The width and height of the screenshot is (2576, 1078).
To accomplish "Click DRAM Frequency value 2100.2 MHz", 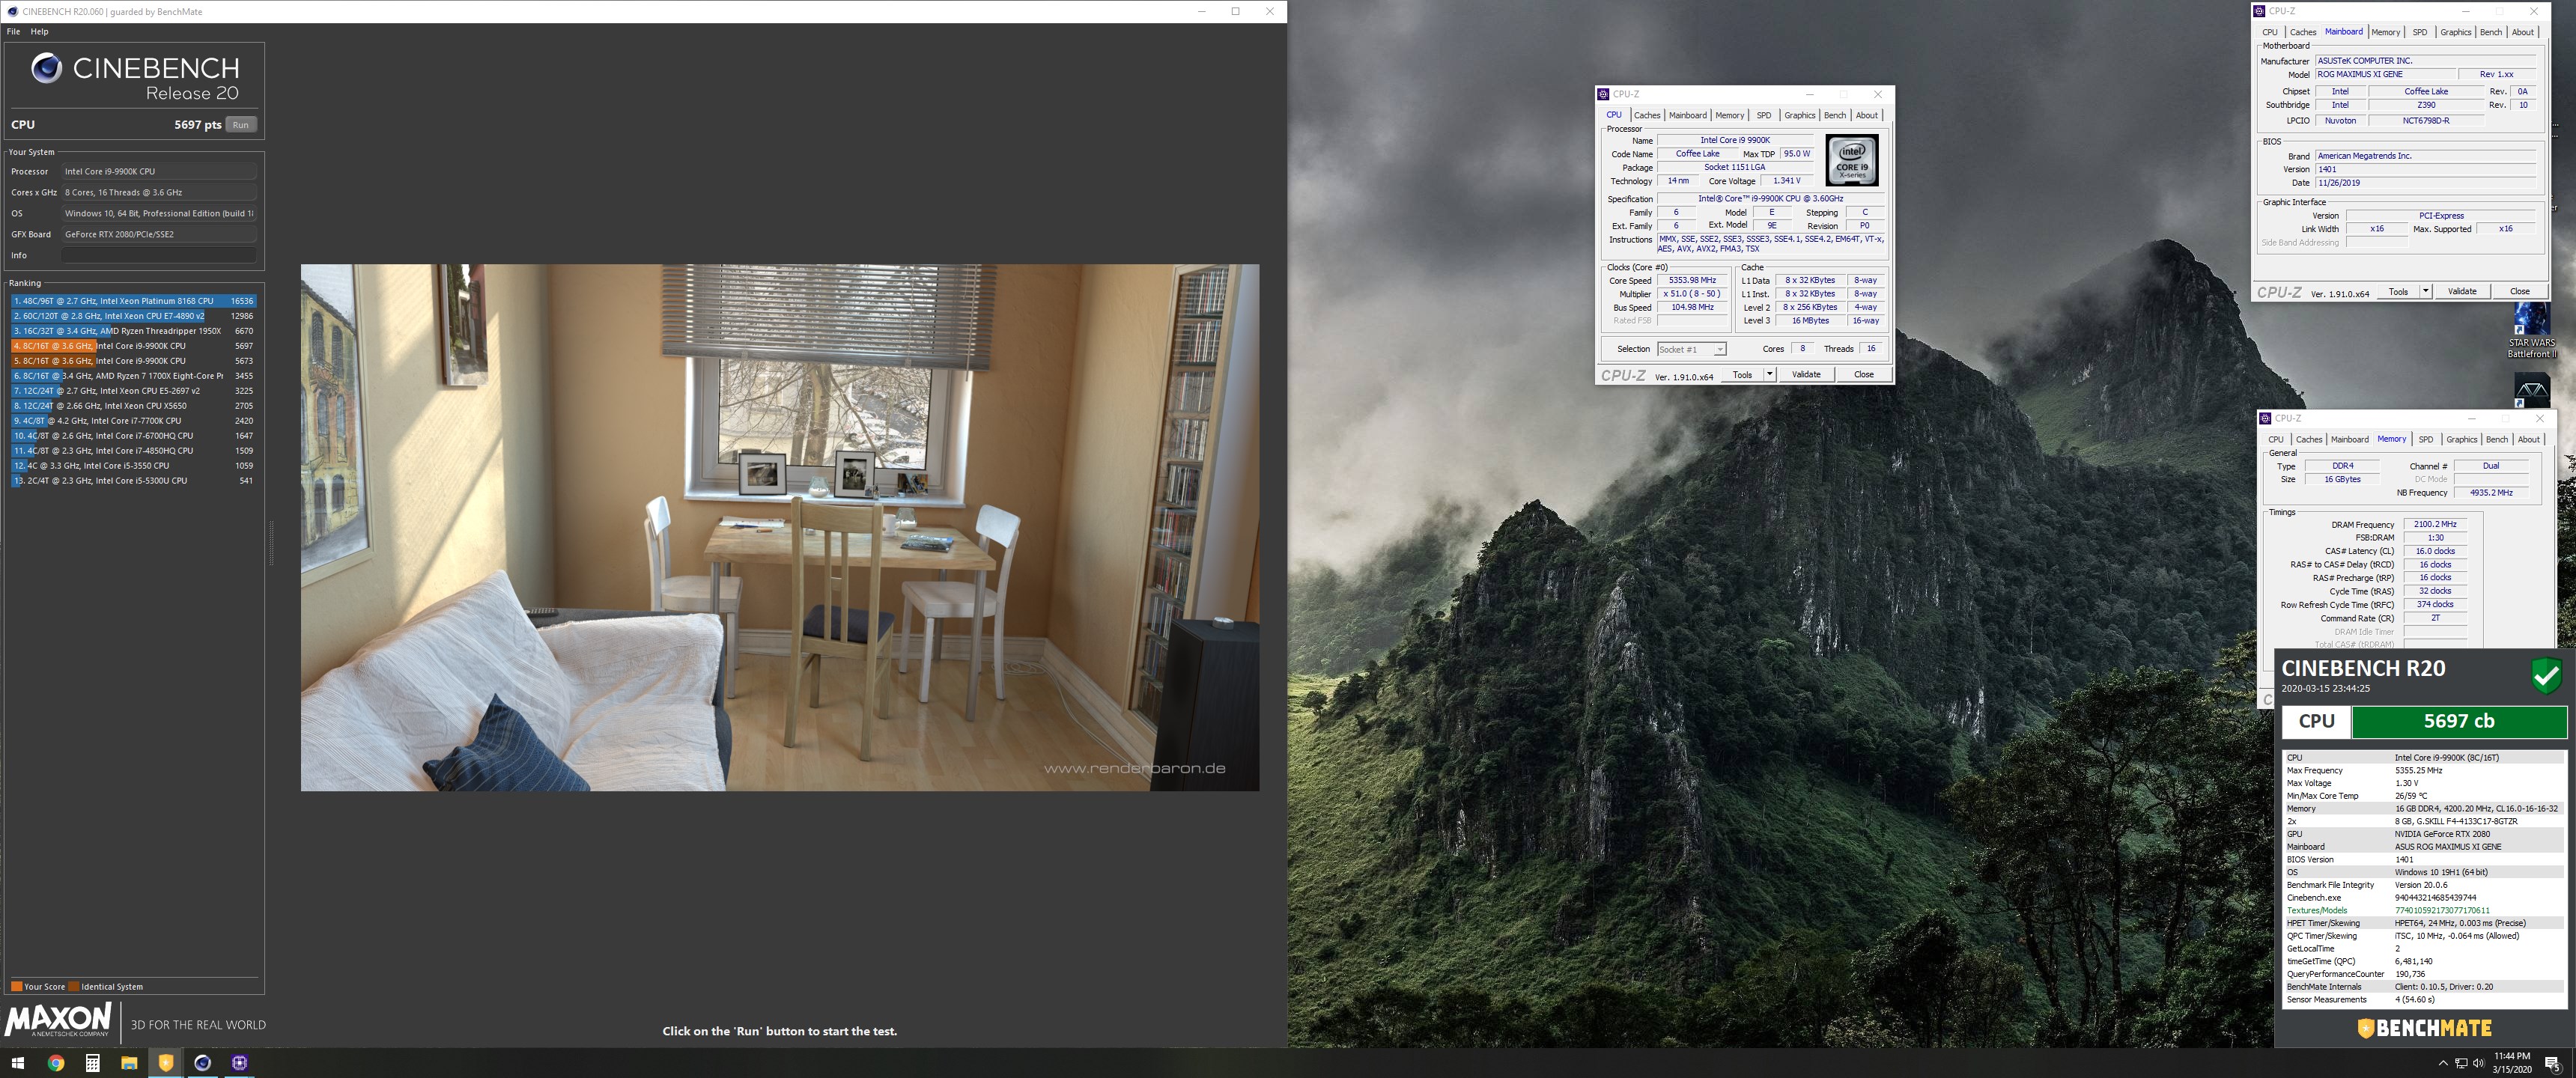I will click(x=2435, y=524).
